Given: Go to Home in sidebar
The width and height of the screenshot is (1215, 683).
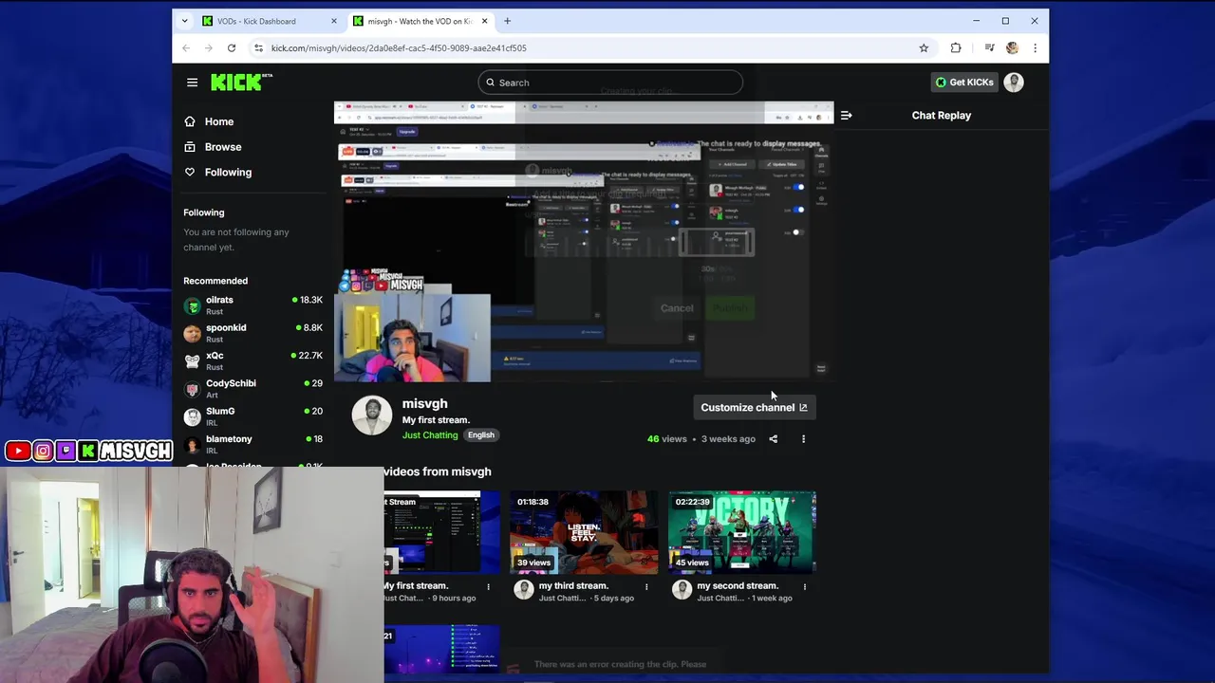Looking at the screenshot, I should [219, 121].
